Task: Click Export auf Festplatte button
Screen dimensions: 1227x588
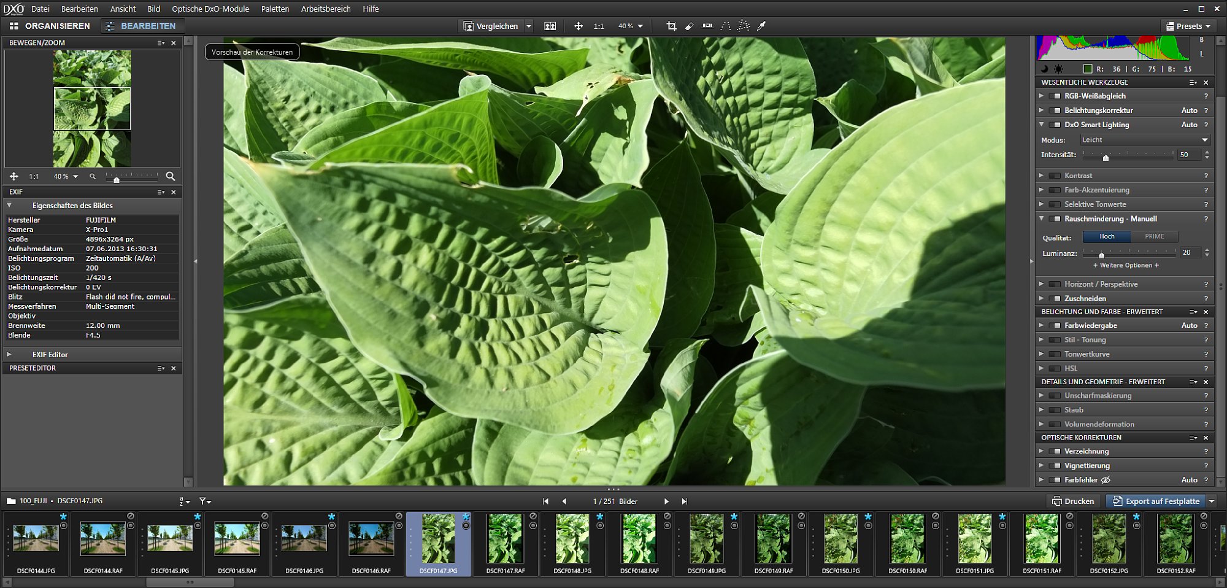Action: tap(1156, 501)
